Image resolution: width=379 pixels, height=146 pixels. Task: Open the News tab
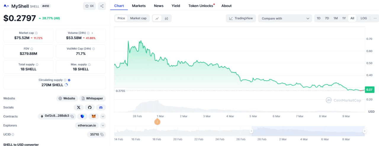(159, 6)
